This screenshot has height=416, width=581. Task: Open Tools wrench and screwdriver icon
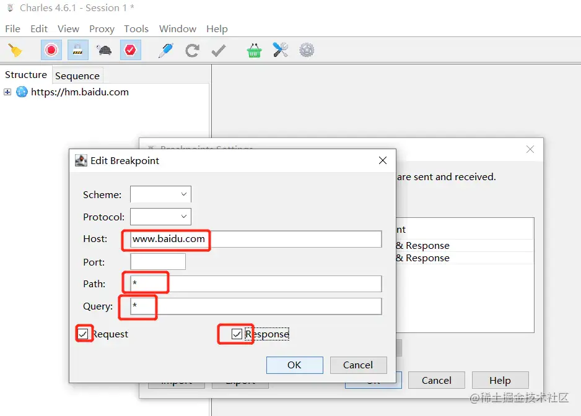click(x=281, y=50)
